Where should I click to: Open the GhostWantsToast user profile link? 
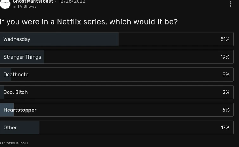(33, 2)
